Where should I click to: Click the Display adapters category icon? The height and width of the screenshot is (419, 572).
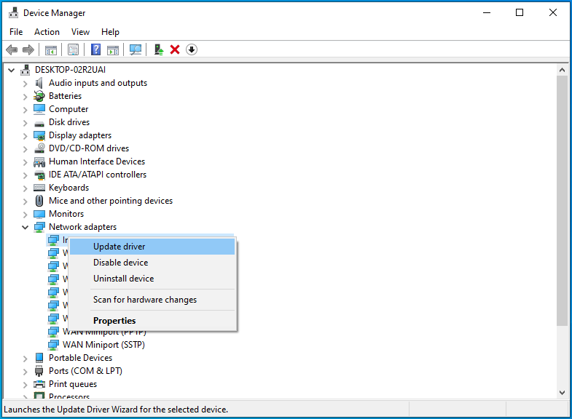[39, 135]
